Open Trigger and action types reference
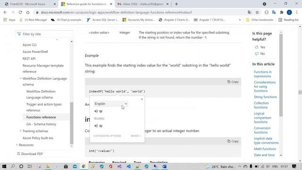This screenshot has height=170, width=302. point(44,107)
